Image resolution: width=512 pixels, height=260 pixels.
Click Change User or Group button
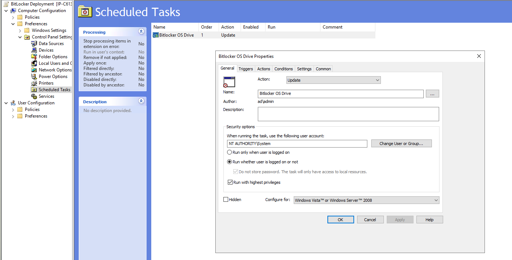pyautogui.click(x=401, y=144)
